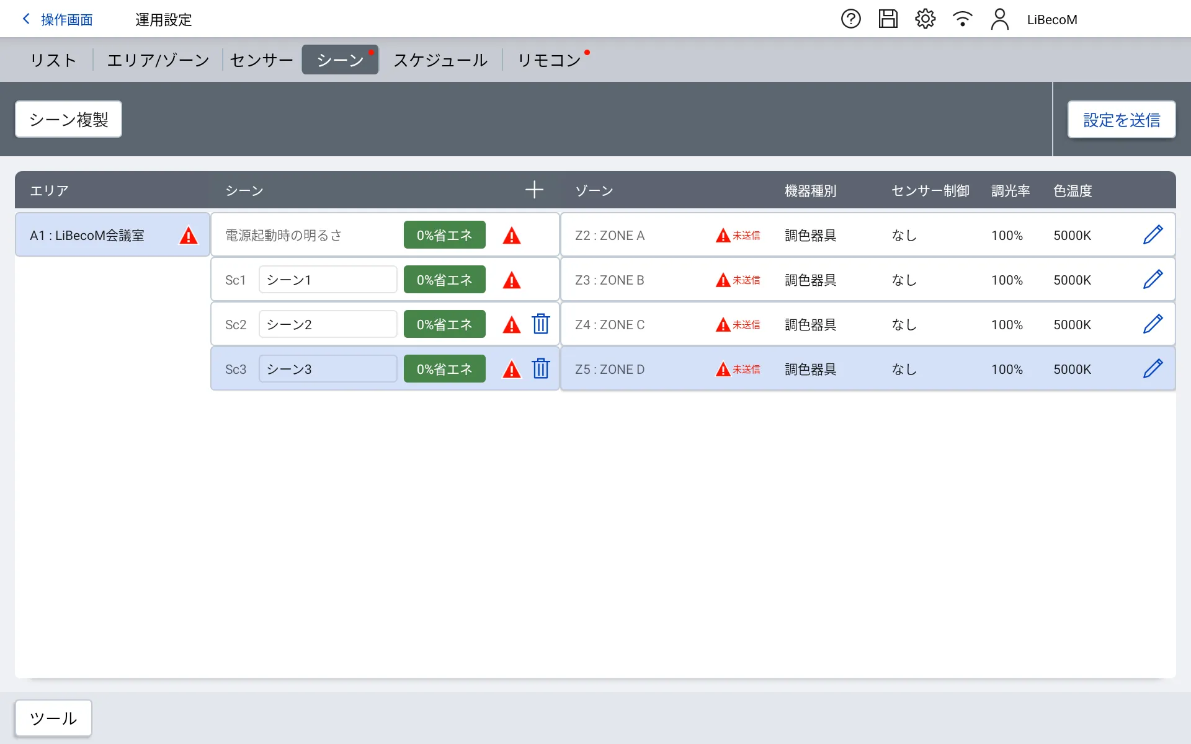The height and width of the screenshot is (744, 1191).
Task: Delete scene Sc2 with trash icon
Action: (541, 324)
